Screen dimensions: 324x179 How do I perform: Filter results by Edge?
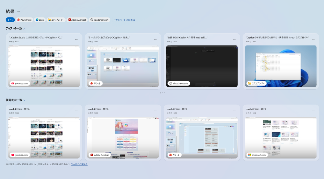40,20
